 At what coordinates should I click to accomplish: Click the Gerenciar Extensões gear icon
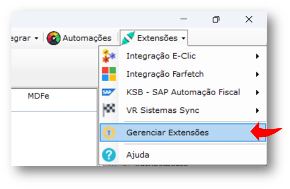[x=109, y=132]
